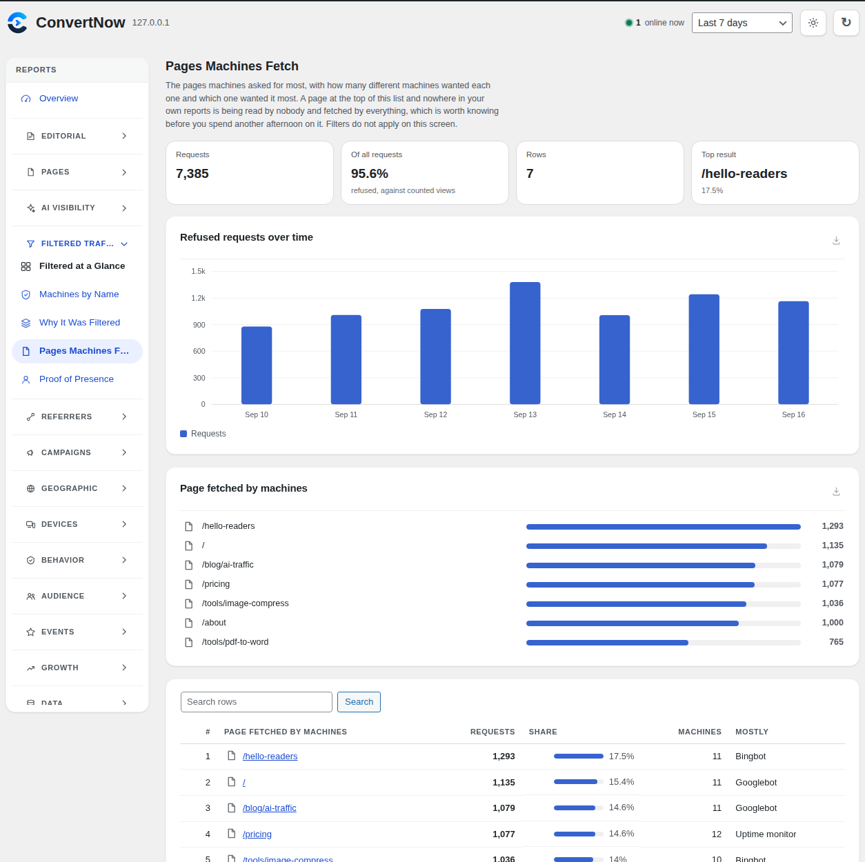Click the Campaigns megaphone icon
865x862 pixels.
pos(30,453)
